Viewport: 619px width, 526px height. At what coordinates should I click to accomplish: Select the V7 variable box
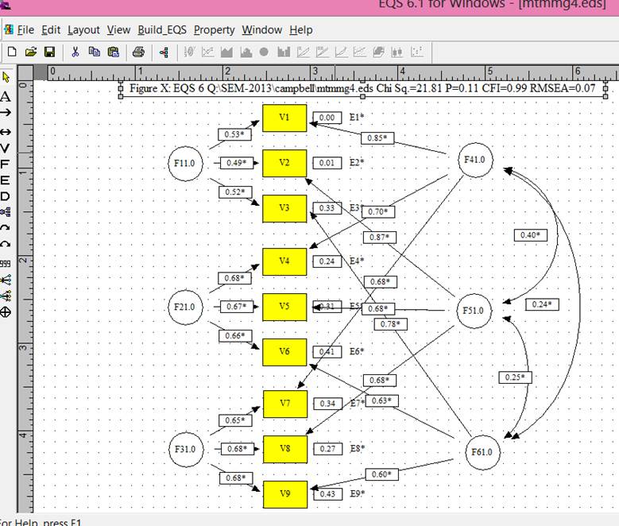[285, 404]
